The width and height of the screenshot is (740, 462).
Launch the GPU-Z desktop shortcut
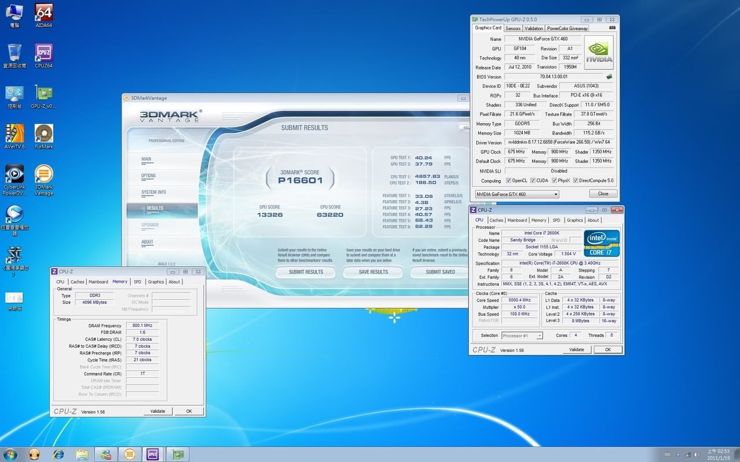(44, 97)
